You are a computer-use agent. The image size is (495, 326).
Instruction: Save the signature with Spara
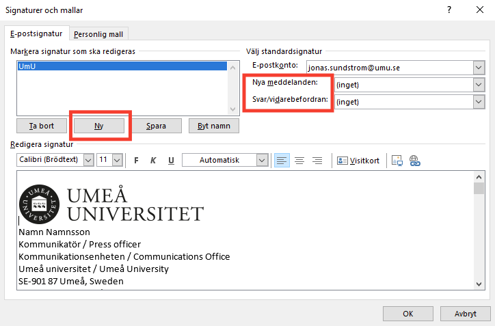click(156, 126)
